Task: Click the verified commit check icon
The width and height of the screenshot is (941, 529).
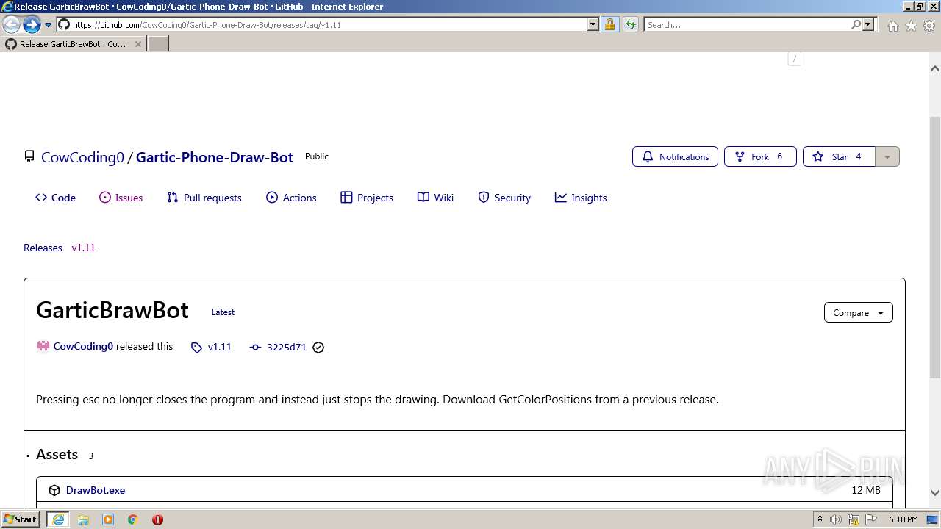Action: point(318,348)
